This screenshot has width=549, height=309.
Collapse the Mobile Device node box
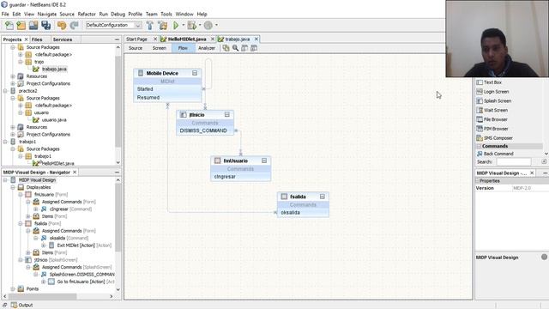click(195, 73)
